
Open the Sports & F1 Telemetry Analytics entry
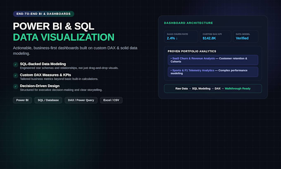pos(213,72)
